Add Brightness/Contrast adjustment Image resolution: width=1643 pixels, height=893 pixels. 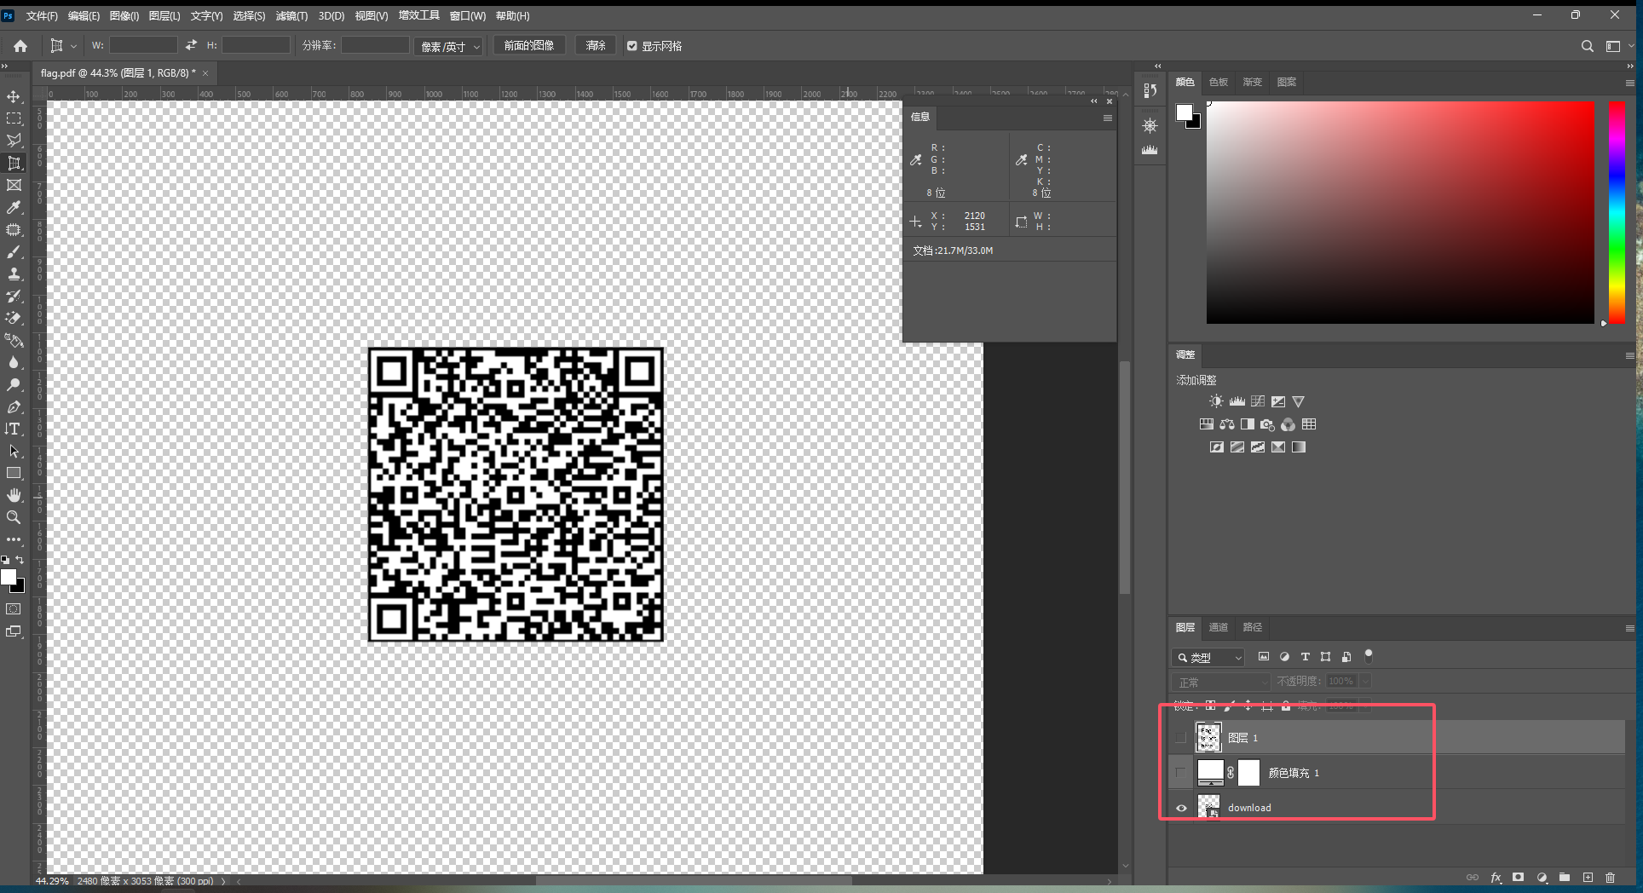[1216, 401]
